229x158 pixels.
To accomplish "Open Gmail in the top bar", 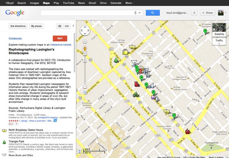I will tap(92, 3).
